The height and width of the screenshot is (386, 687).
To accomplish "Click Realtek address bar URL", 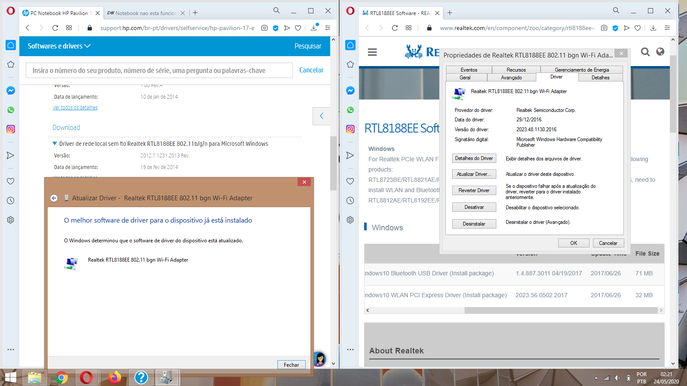I will [x=517, y=28].
